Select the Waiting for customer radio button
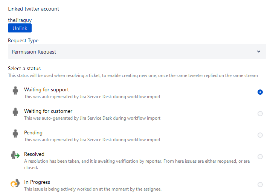The image size is (276, 194). point(260,114)
